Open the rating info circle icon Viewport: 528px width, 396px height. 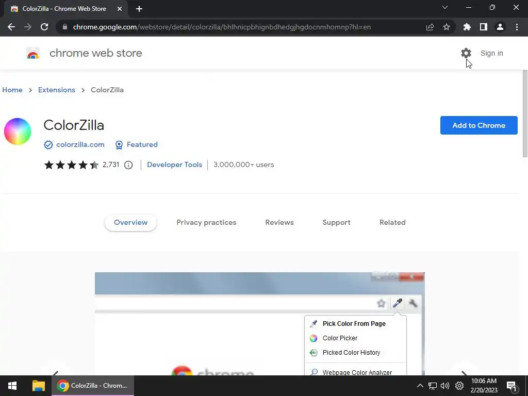[x=128, y=165]
